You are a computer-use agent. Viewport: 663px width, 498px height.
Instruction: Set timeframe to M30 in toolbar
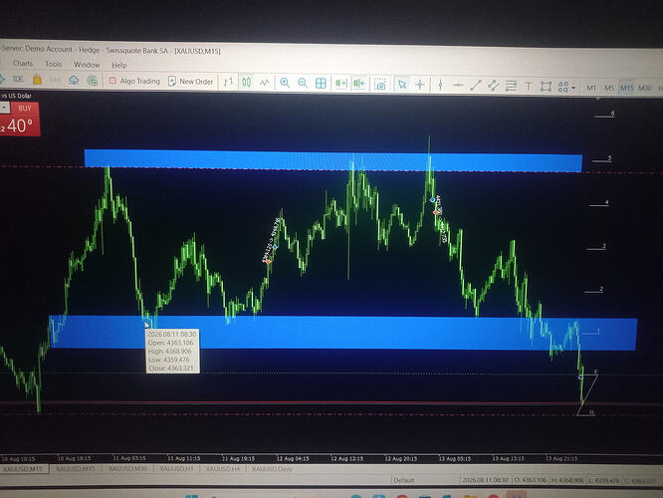(644, 89)
